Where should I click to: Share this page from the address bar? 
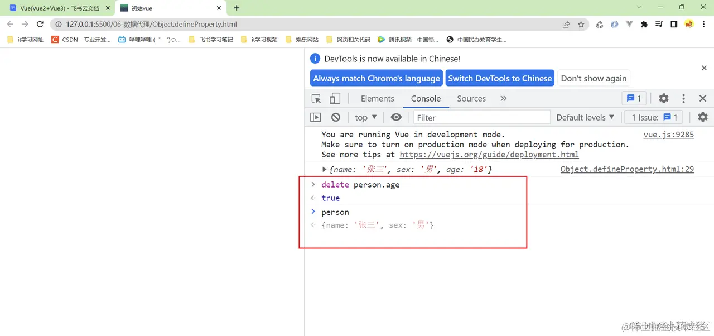[x=566, y=24]
